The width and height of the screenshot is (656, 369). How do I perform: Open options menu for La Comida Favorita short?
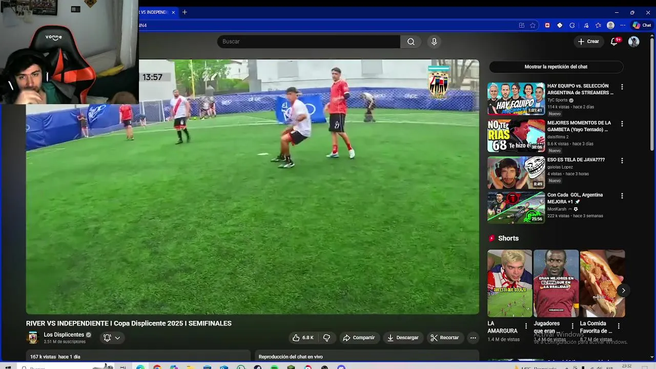619,326
